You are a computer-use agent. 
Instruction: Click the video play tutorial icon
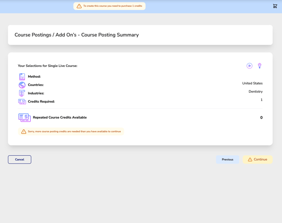point(250,66)
